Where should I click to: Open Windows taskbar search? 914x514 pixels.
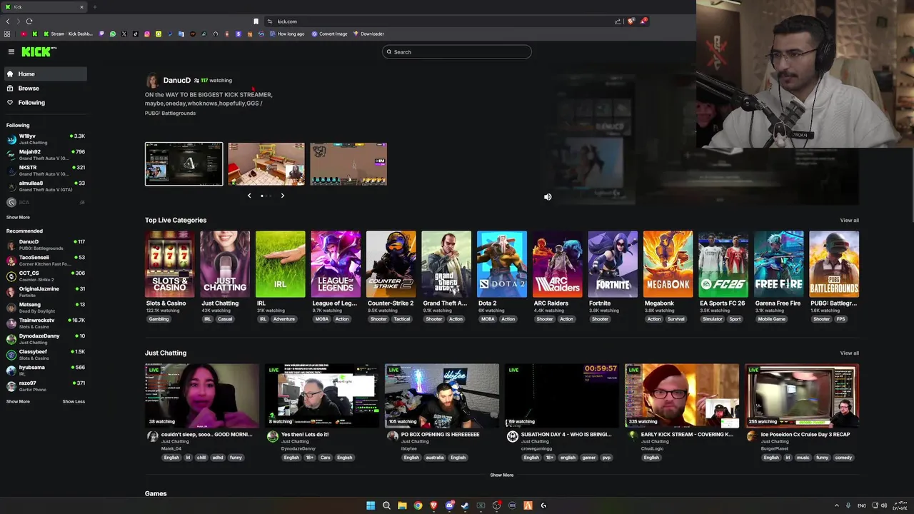[x=386, y=505]
